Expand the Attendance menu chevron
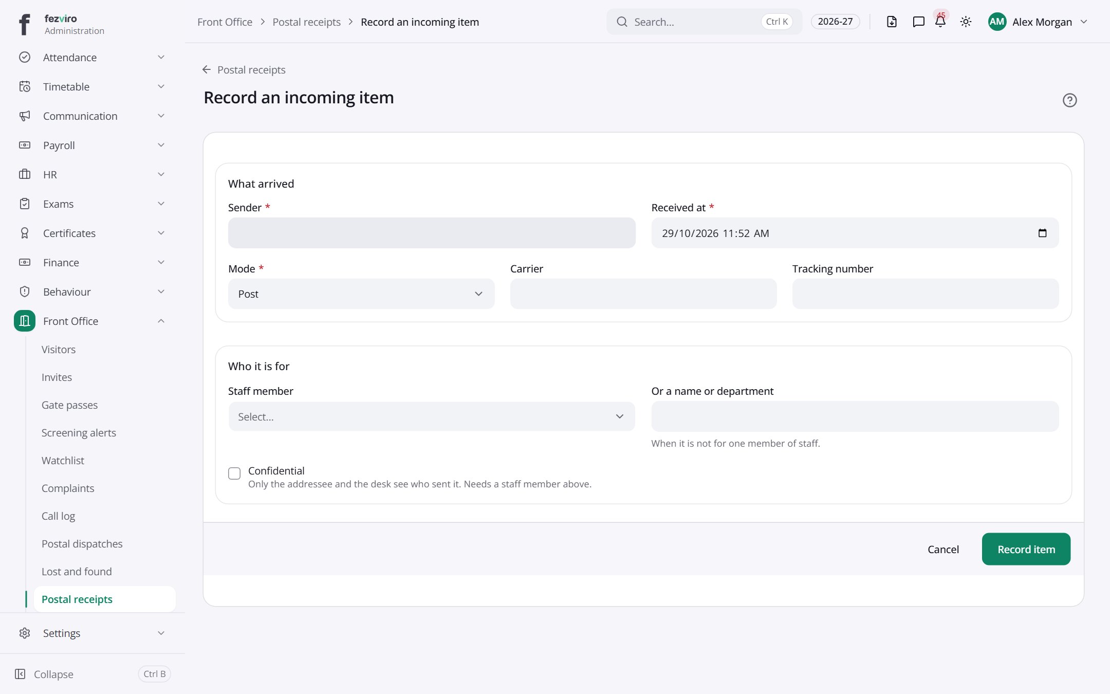The height and width of the screenshot is (694, 1110). click(161, 57)
